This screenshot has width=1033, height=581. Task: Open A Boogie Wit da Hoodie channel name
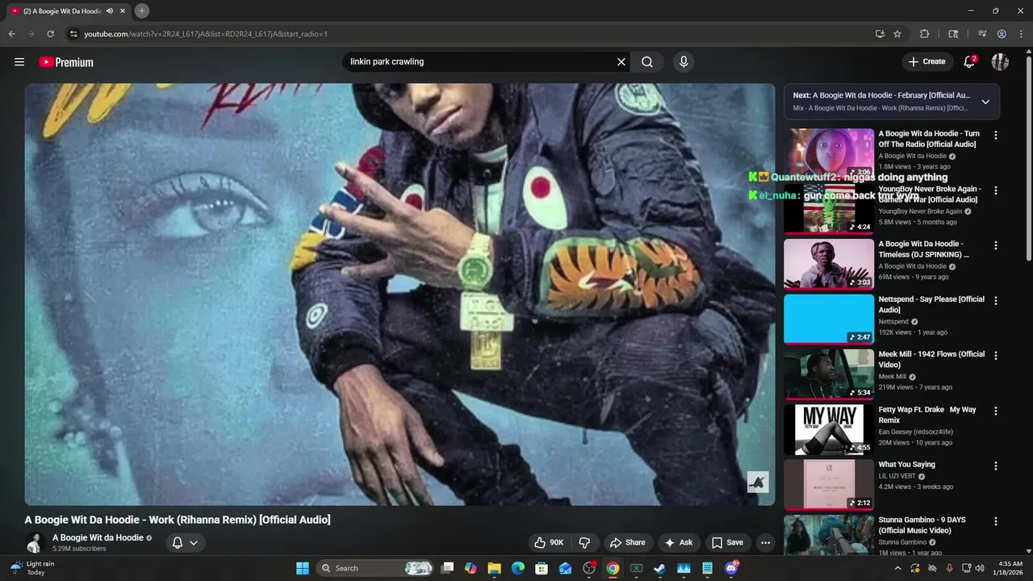(x=98, y=538)
